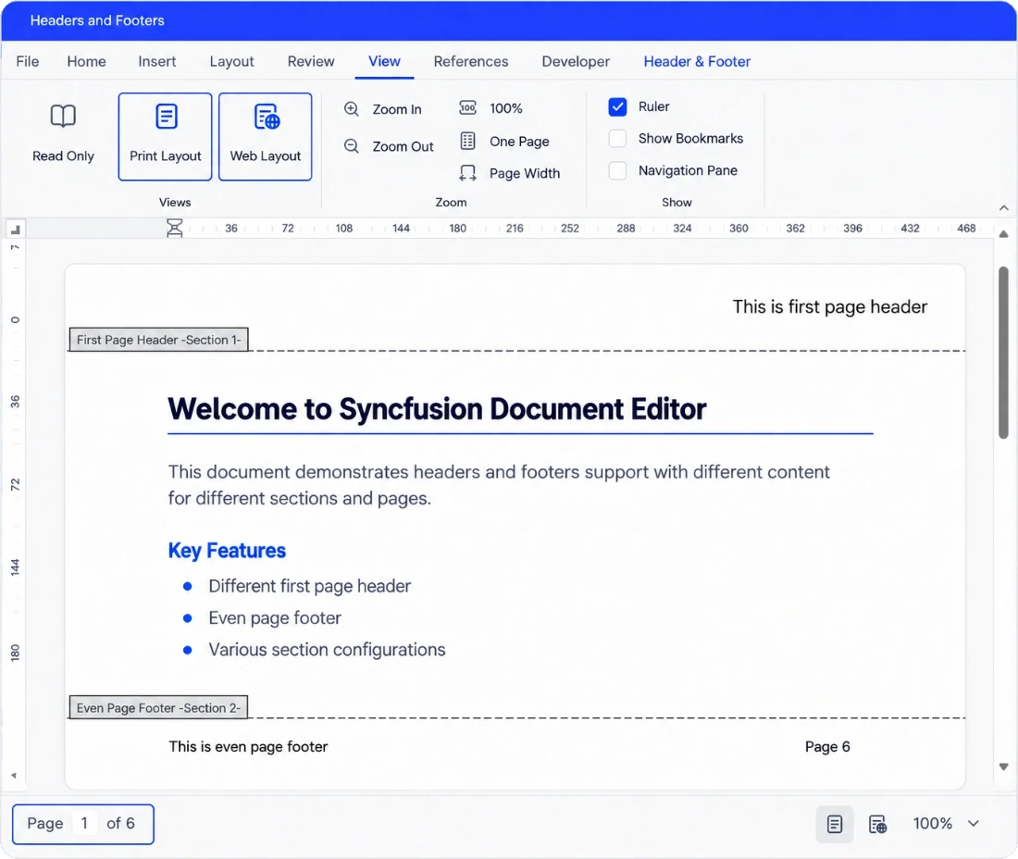Click the page number input field
The width and height of the screenshot is (1018, 859).
point(84,823)
